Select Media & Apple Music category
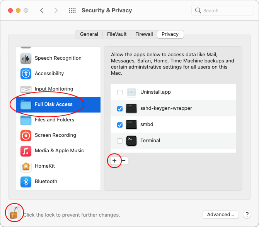 58,151
